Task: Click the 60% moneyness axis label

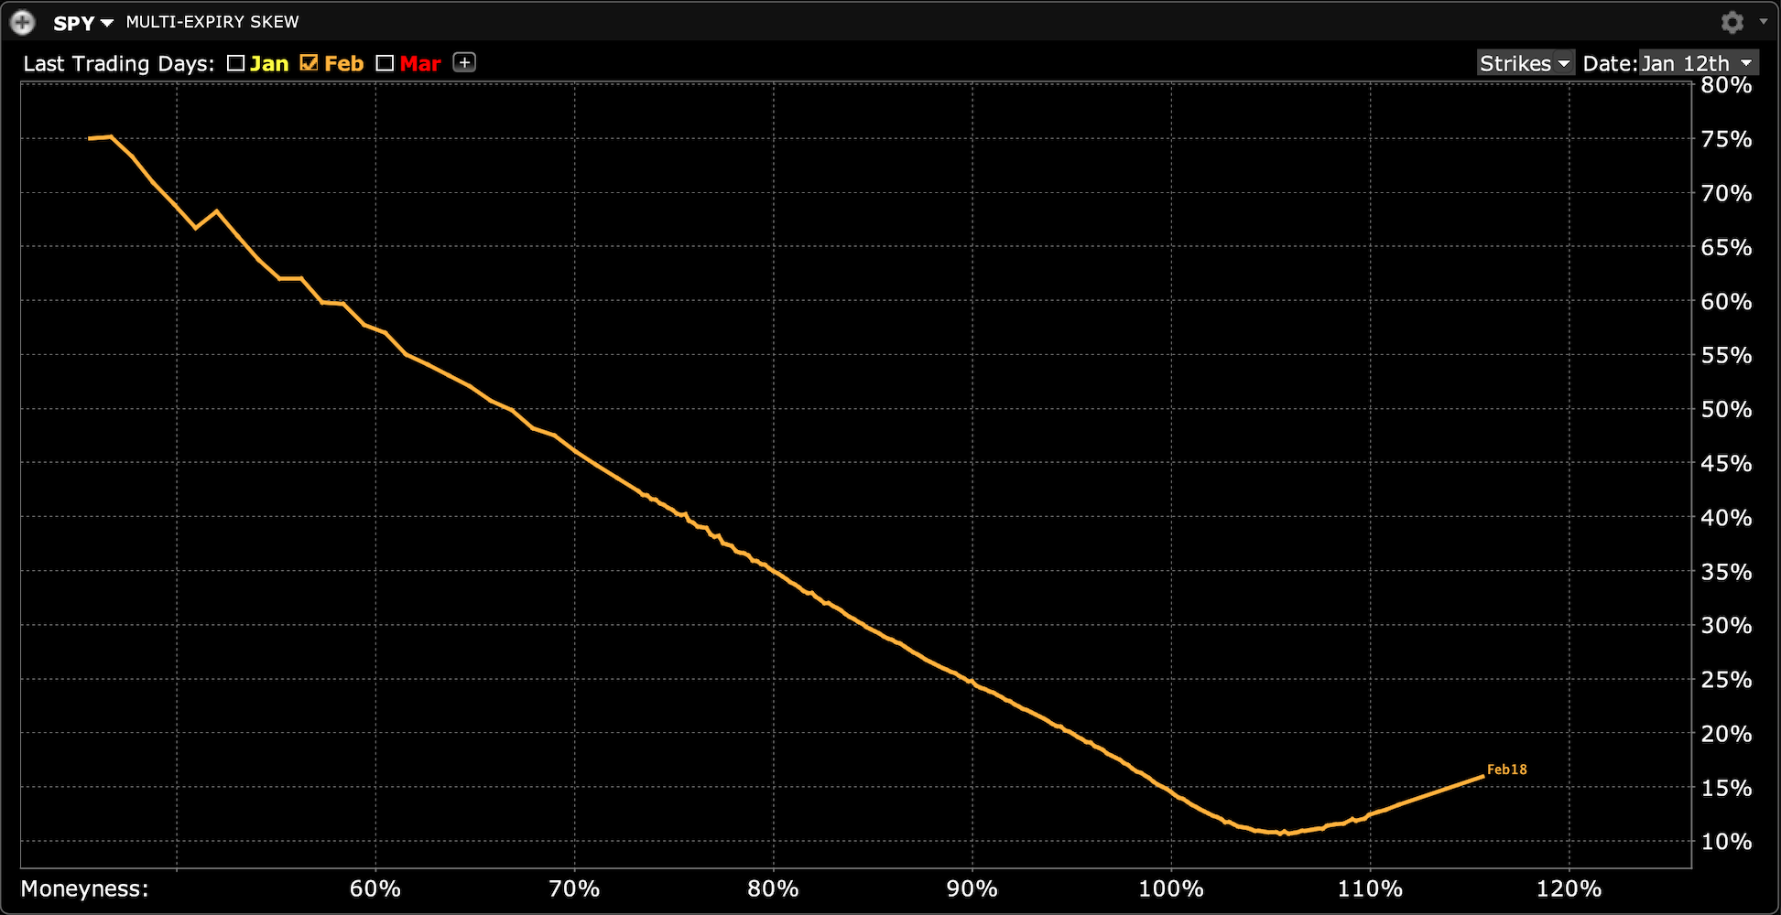Action: (x=375, y=888)
